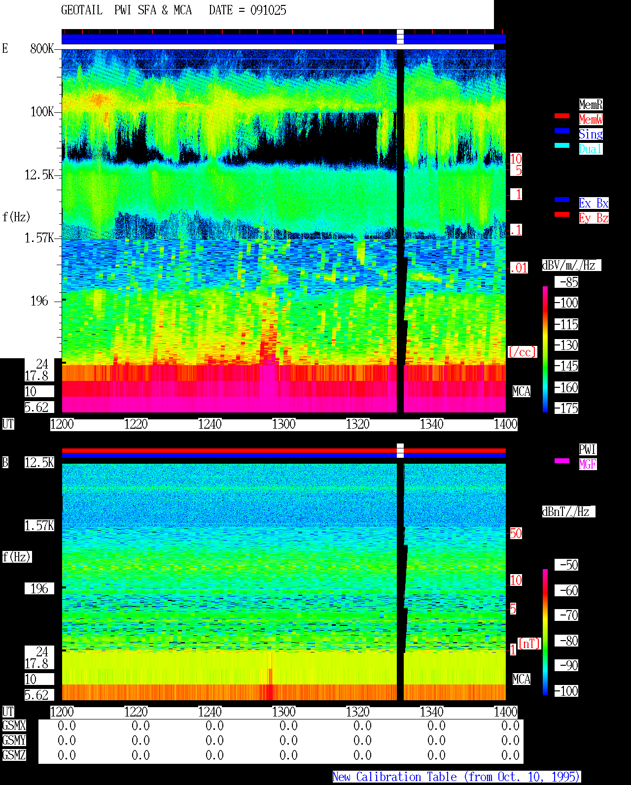Click the red .01 density tick label
631x785 pixels.
519,268
